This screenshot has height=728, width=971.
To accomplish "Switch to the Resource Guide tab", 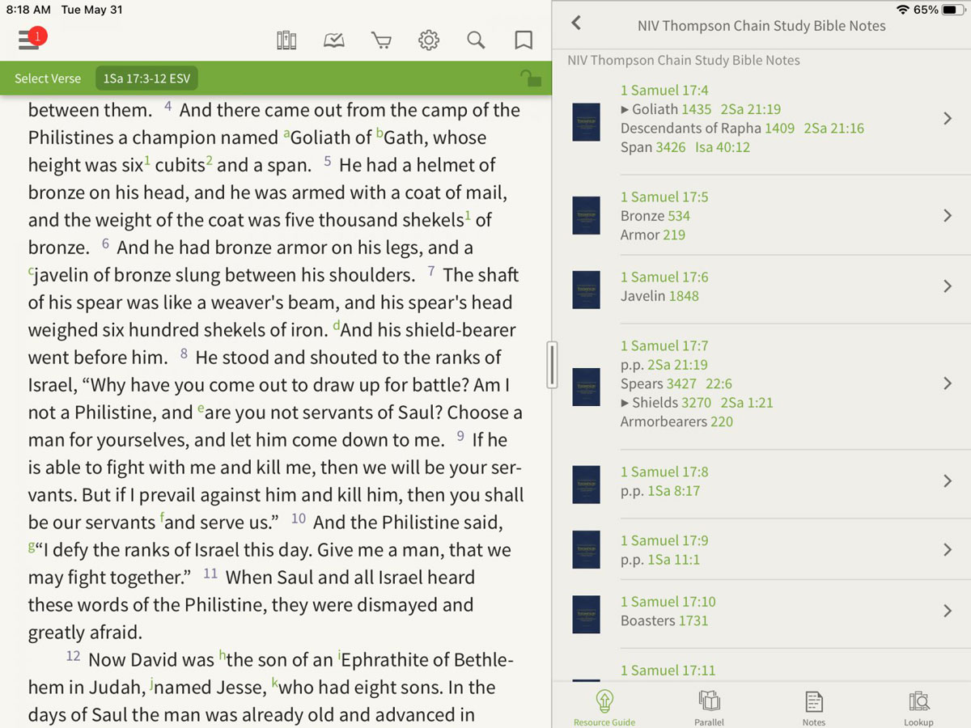I will point(604,708).
